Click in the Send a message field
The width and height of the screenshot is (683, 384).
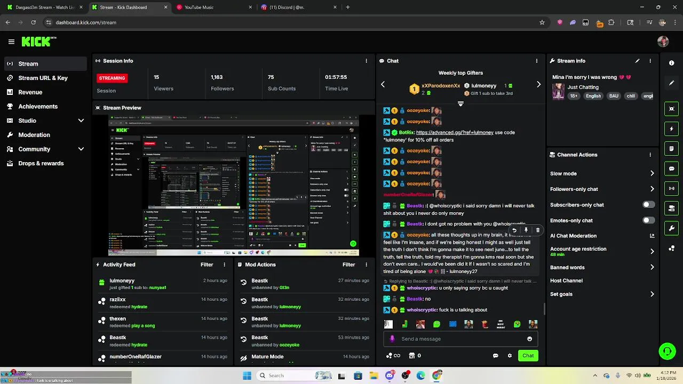click(x=462, y=339)
